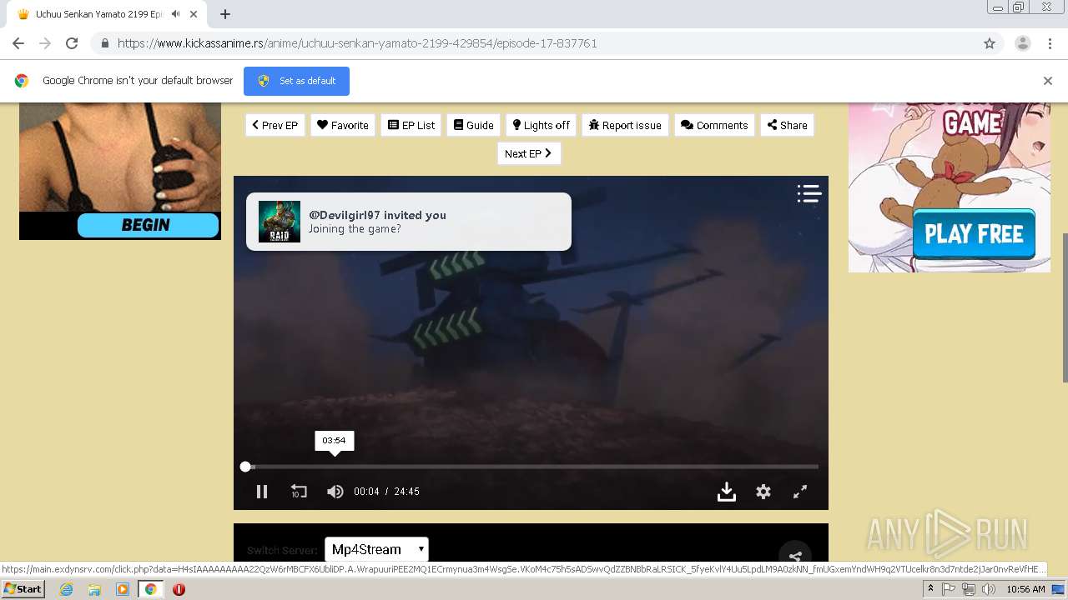
Task: Open media player taskbar icon
Action: coord(122,589)
